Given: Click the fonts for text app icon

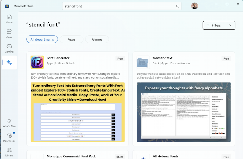Looking at the screenshot, I should pyautogui.click(x=143, y=62).
